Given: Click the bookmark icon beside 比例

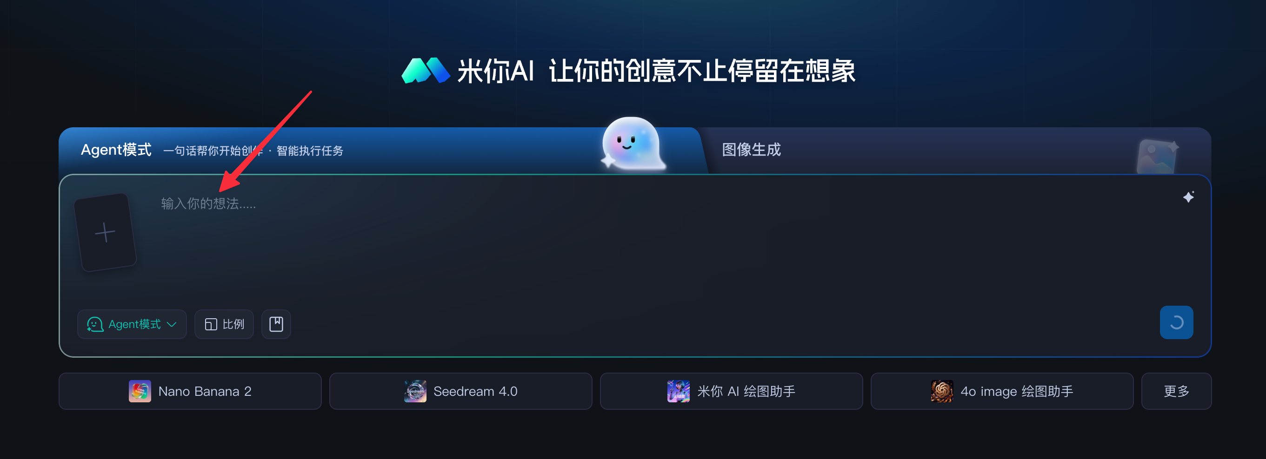Looking at the screenshot, I should [276, 324].
